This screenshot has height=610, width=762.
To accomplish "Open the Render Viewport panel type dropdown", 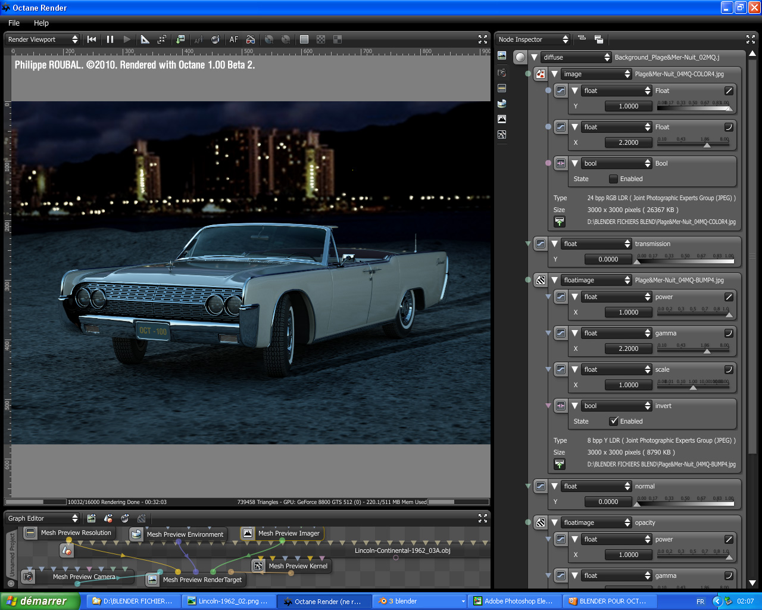I will (42, 39).
